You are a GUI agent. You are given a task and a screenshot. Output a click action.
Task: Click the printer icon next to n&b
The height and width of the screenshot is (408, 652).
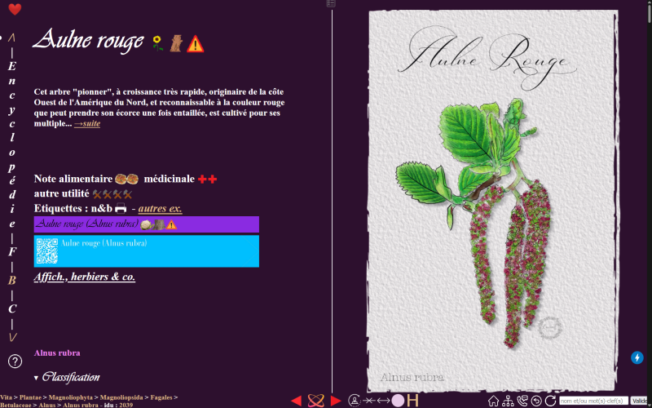tap(121, 208)
